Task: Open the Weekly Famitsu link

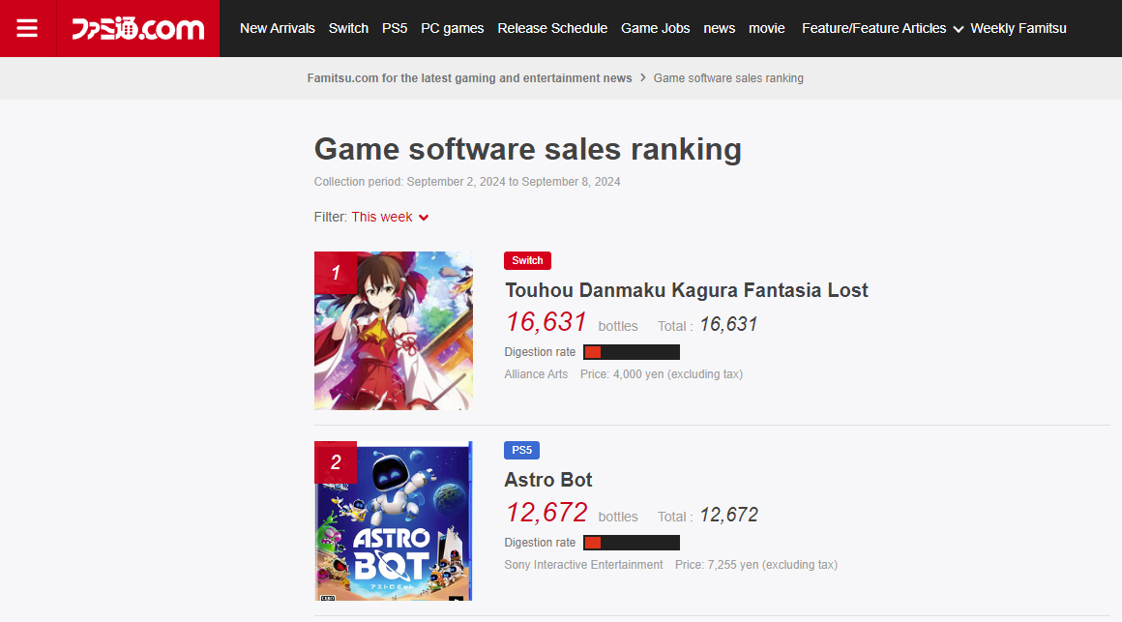Action: click(x=1019, y=29)
